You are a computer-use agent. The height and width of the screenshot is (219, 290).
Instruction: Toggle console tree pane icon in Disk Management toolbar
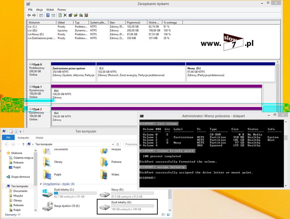click(x=41, y=15)
